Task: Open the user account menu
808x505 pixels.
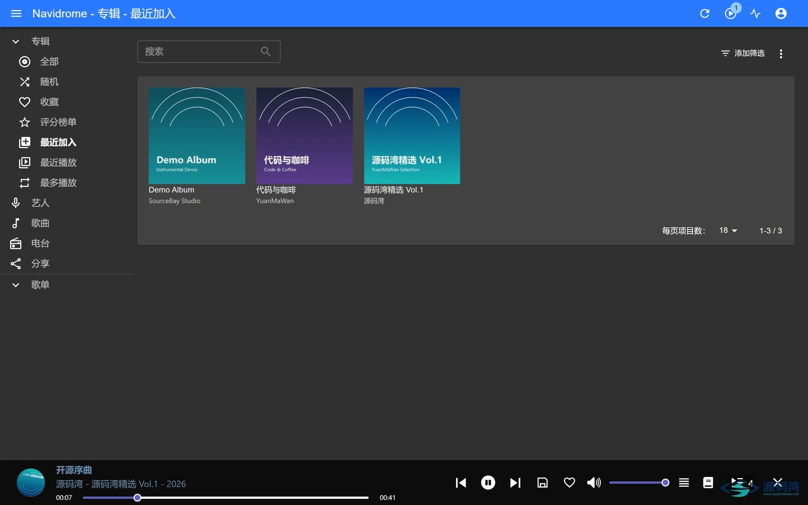Action: (x=781, y=14)
